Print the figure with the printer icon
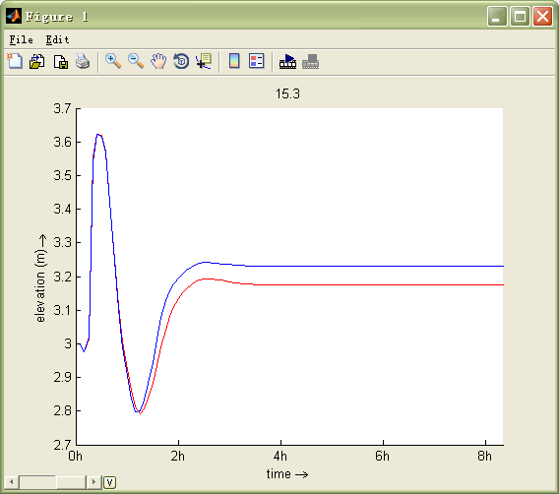This screenshot has height=494, width=559. (x=83, y=61)
